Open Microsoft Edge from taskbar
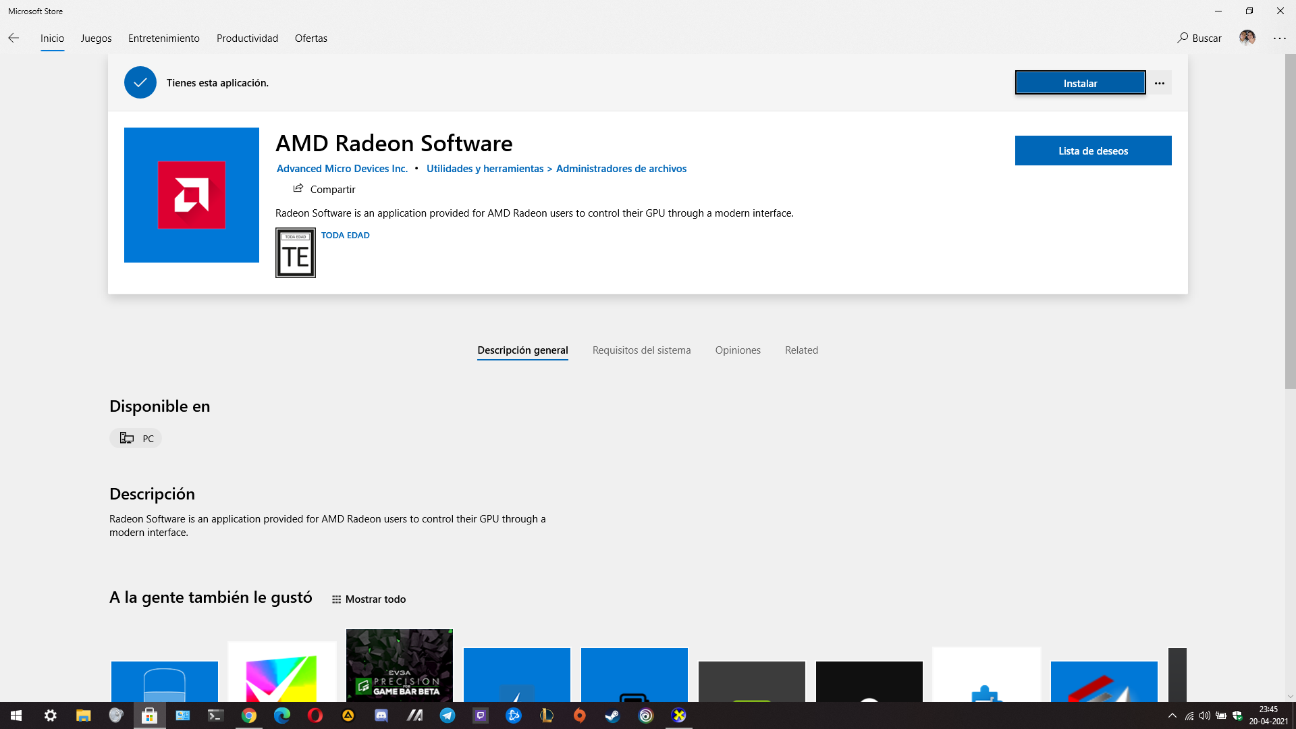1296x729 pixels. click(x=282, y=715)
